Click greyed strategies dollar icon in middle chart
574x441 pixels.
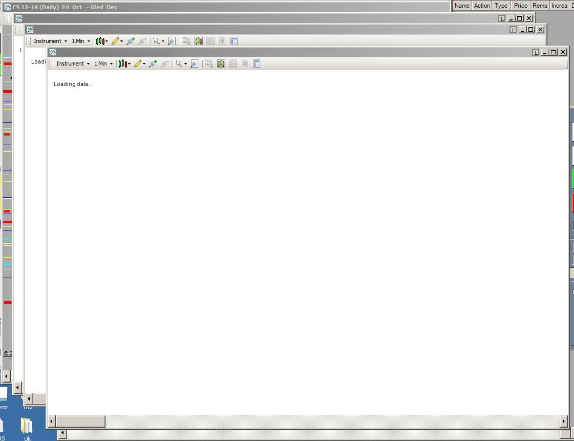[x=222, y=41]
